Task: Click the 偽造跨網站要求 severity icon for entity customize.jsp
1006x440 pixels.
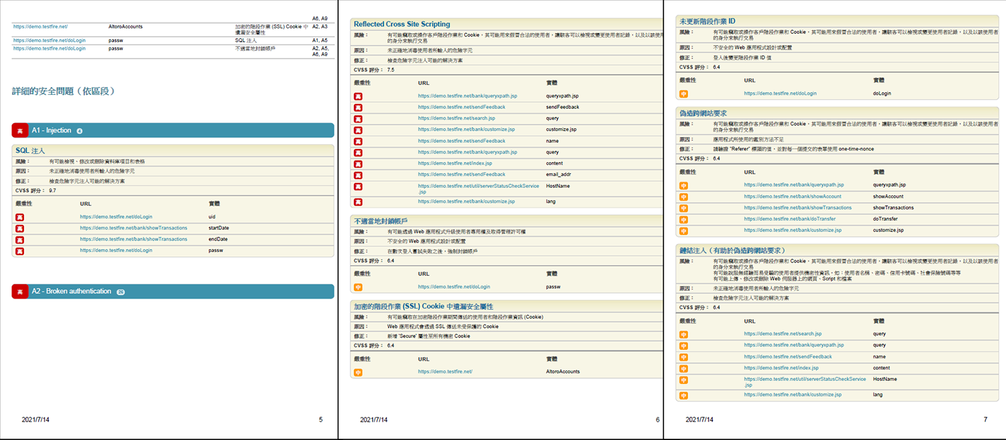Action: coord(683,231)
